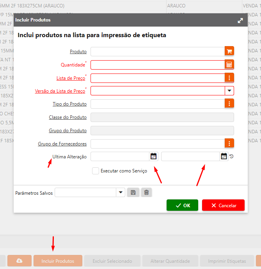
Task: Focus the Produto input field
Action: click(158, 52)
